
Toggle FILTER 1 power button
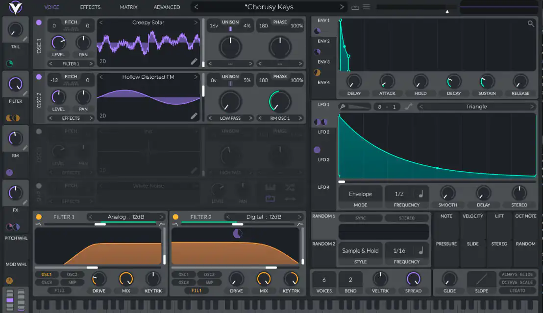point(39,217)
